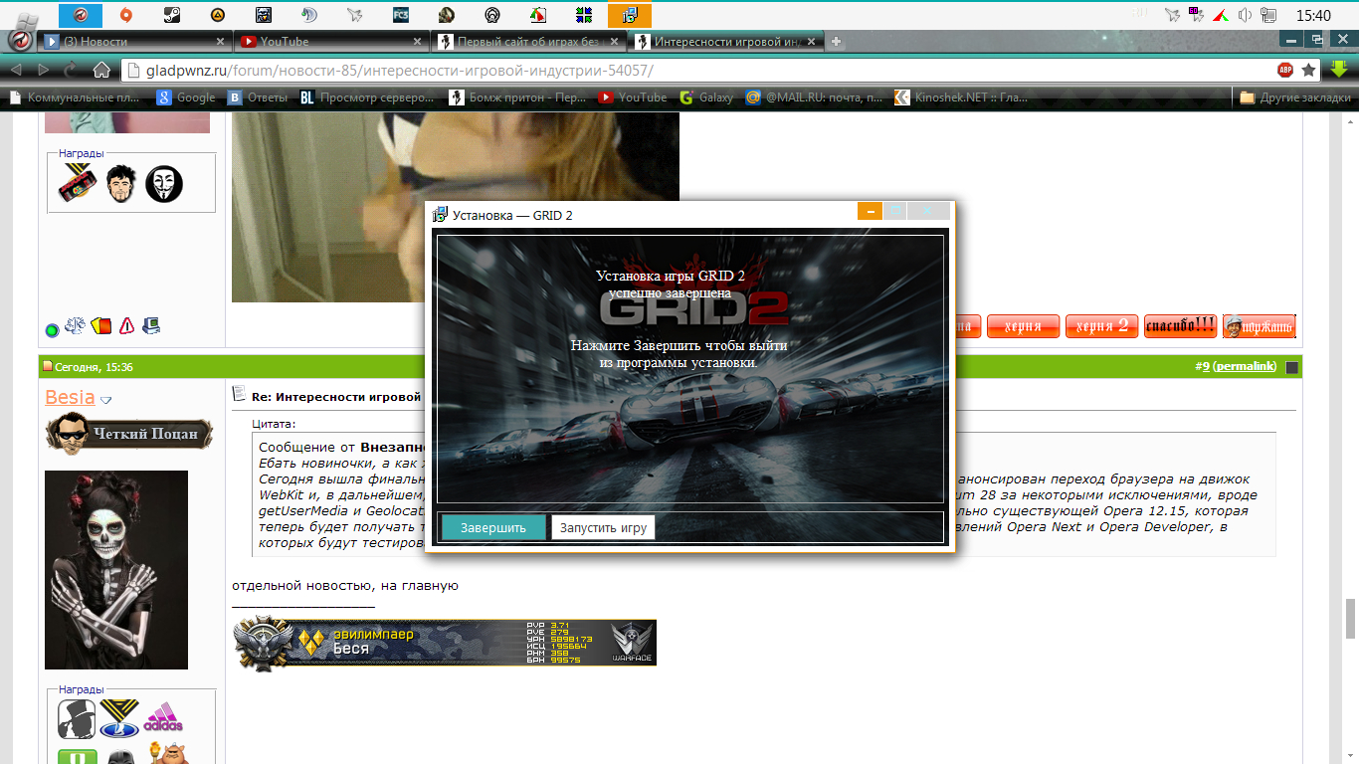Expand the Другие закладки folder
This screenshot has height=764, width=1359.
(1295, 97)
